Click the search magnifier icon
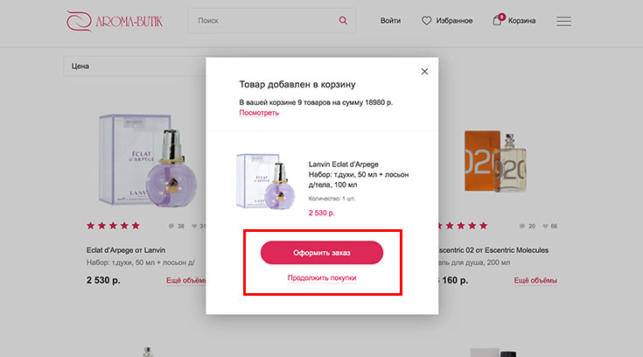This screenshot has height=357, width=643. pyautogui.click(x=342, y=20)
